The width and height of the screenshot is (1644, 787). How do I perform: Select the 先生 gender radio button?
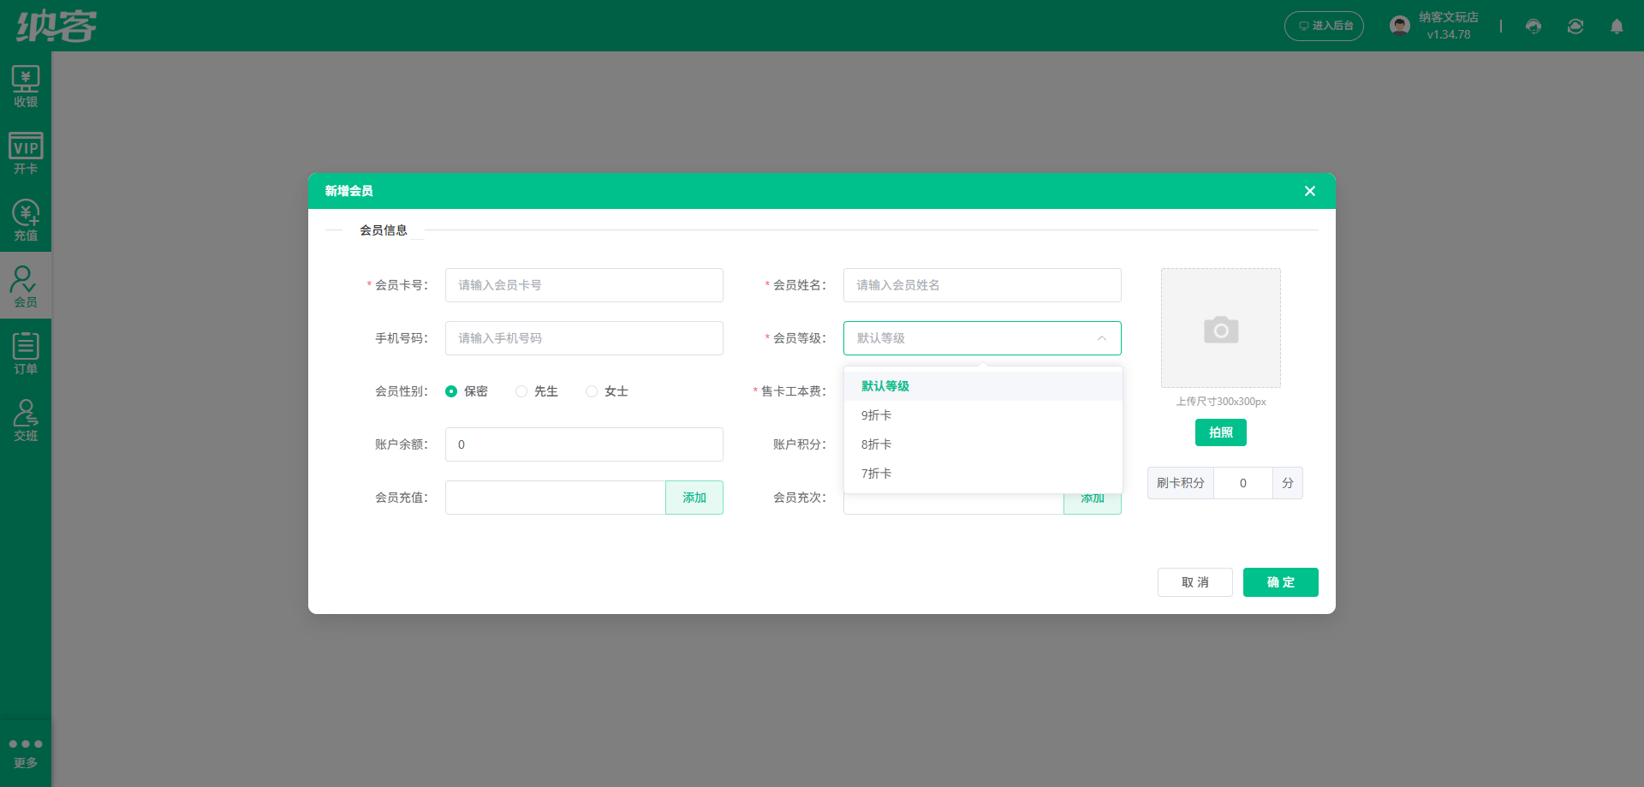521,391
